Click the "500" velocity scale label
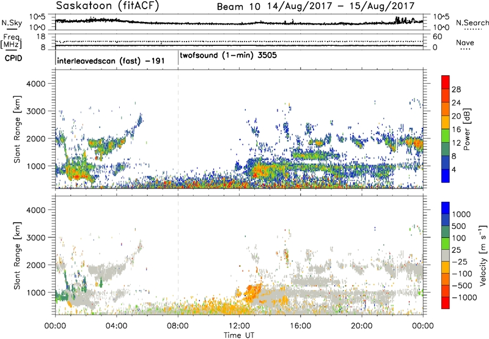The width and height of the screenshot is (489, 339). tap(458, 226)
